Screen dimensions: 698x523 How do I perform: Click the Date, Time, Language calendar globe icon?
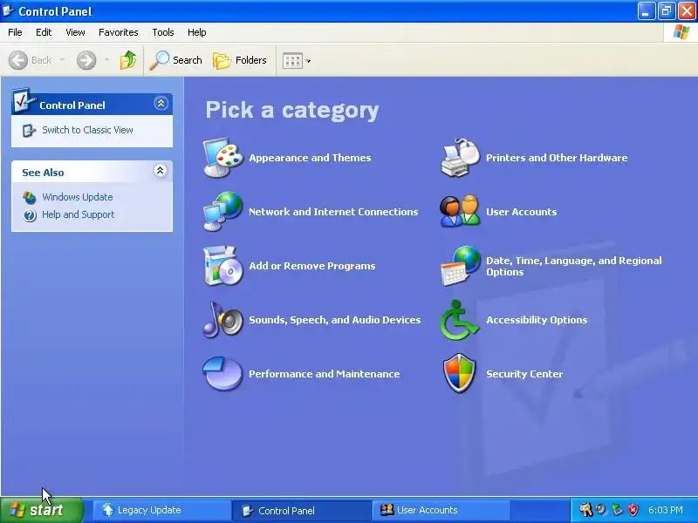[461, 266]
